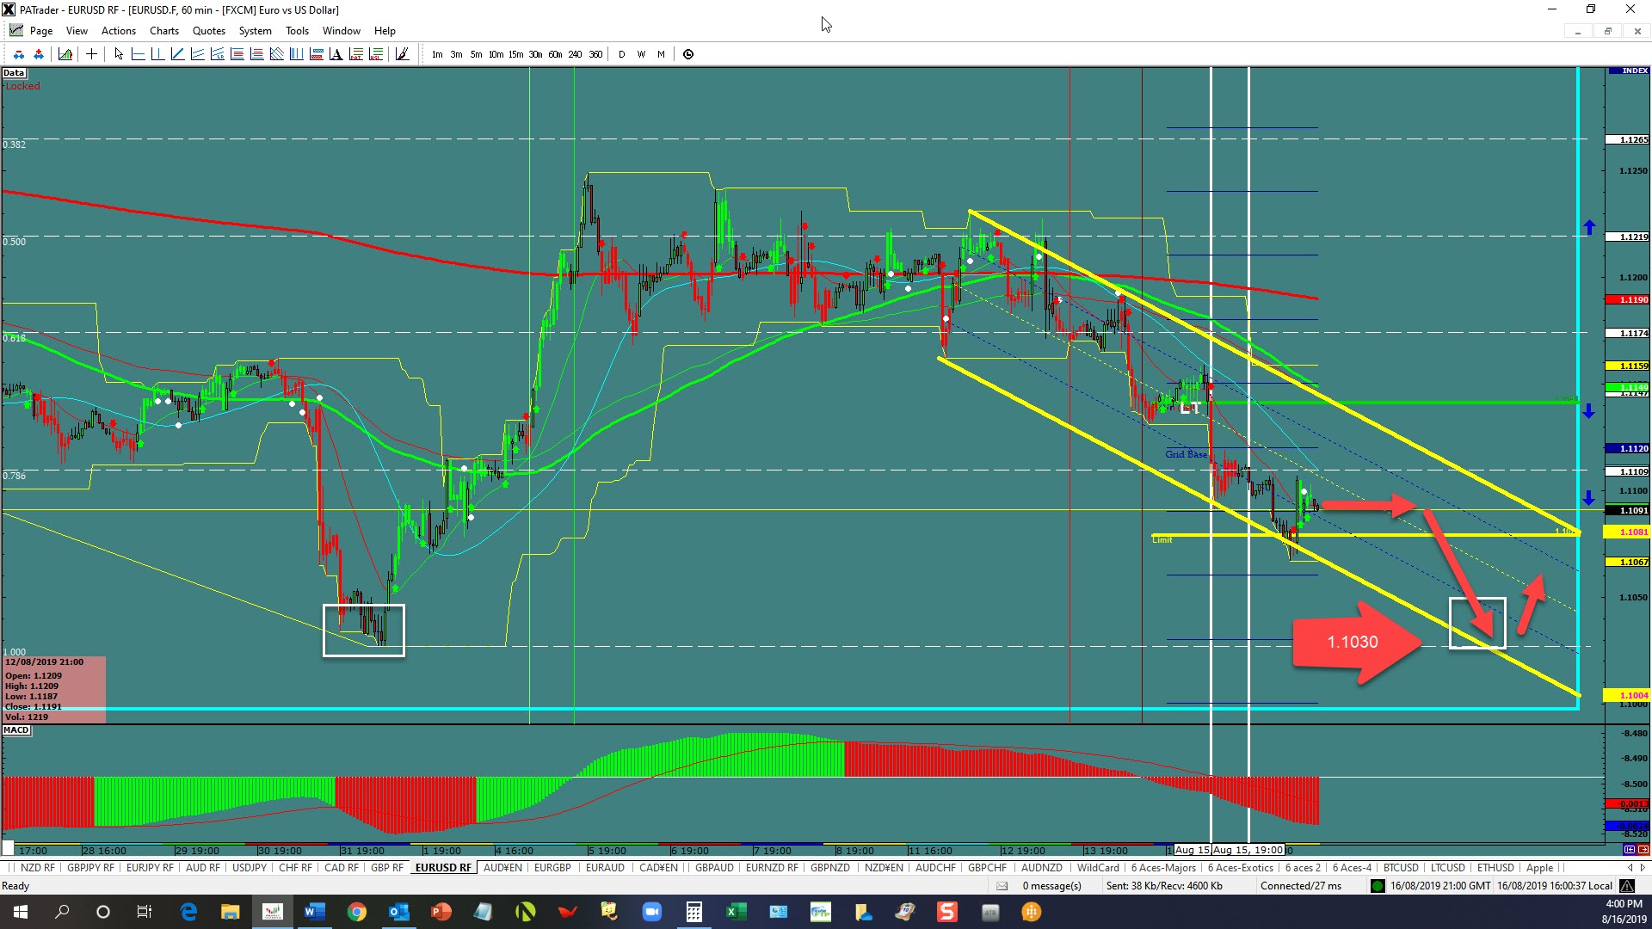Click the 0 message(s) status indicator
Viewport: 1652px width, 929px height.
point(1051,886)
